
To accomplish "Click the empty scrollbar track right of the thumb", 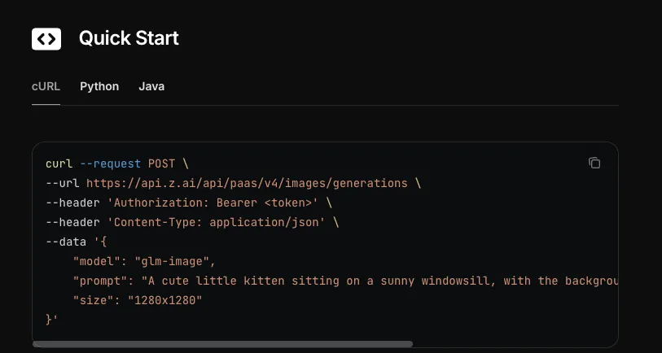I will click(x=513, y=344).
